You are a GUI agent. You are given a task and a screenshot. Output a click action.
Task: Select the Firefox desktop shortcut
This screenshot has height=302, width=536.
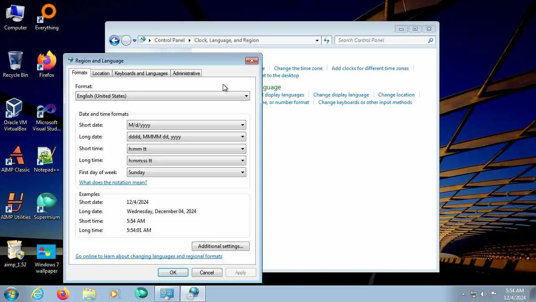coord(46,65)
